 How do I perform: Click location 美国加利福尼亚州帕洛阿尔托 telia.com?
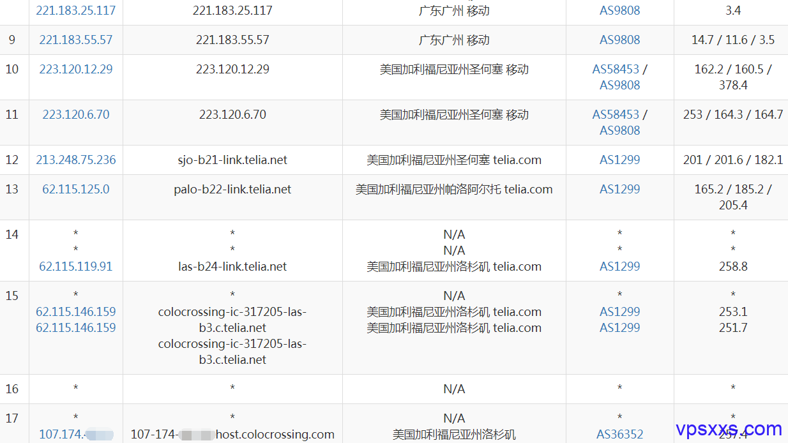coord(454,189)
